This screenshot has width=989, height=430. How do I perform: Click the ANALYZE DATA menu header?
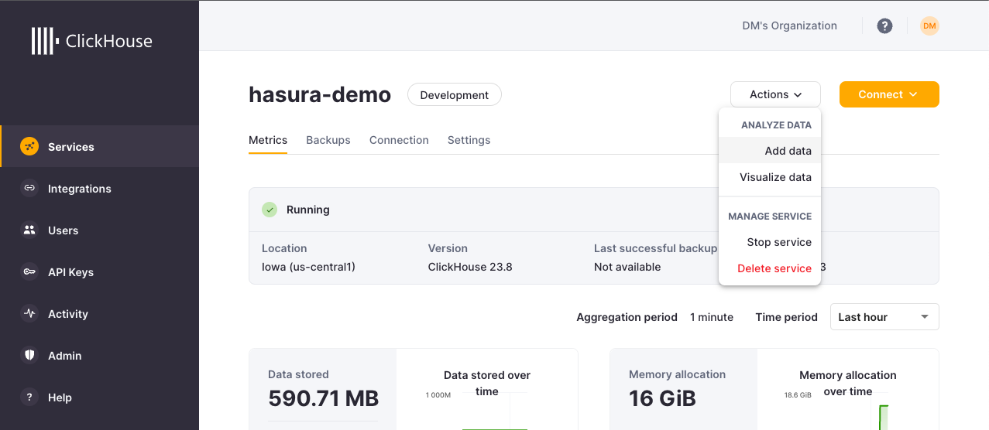(x=776, y=125)
